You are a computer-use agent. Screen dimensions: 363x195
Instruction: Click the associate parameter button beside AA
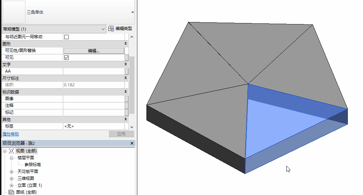[126, 71]
